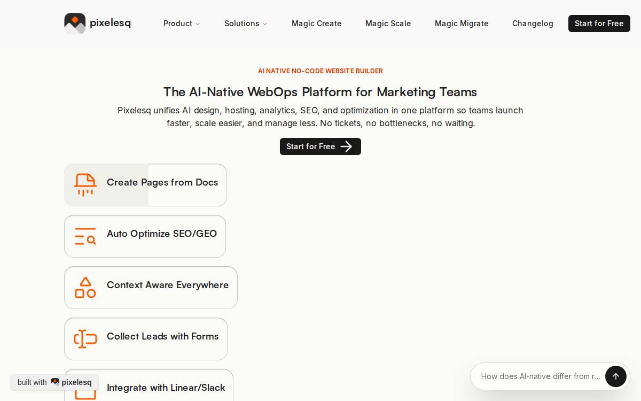The image size is (641, 401).
Task: Click the shapes icon for Context Aware
Action: pyautogui.click(x=85, y=288)
